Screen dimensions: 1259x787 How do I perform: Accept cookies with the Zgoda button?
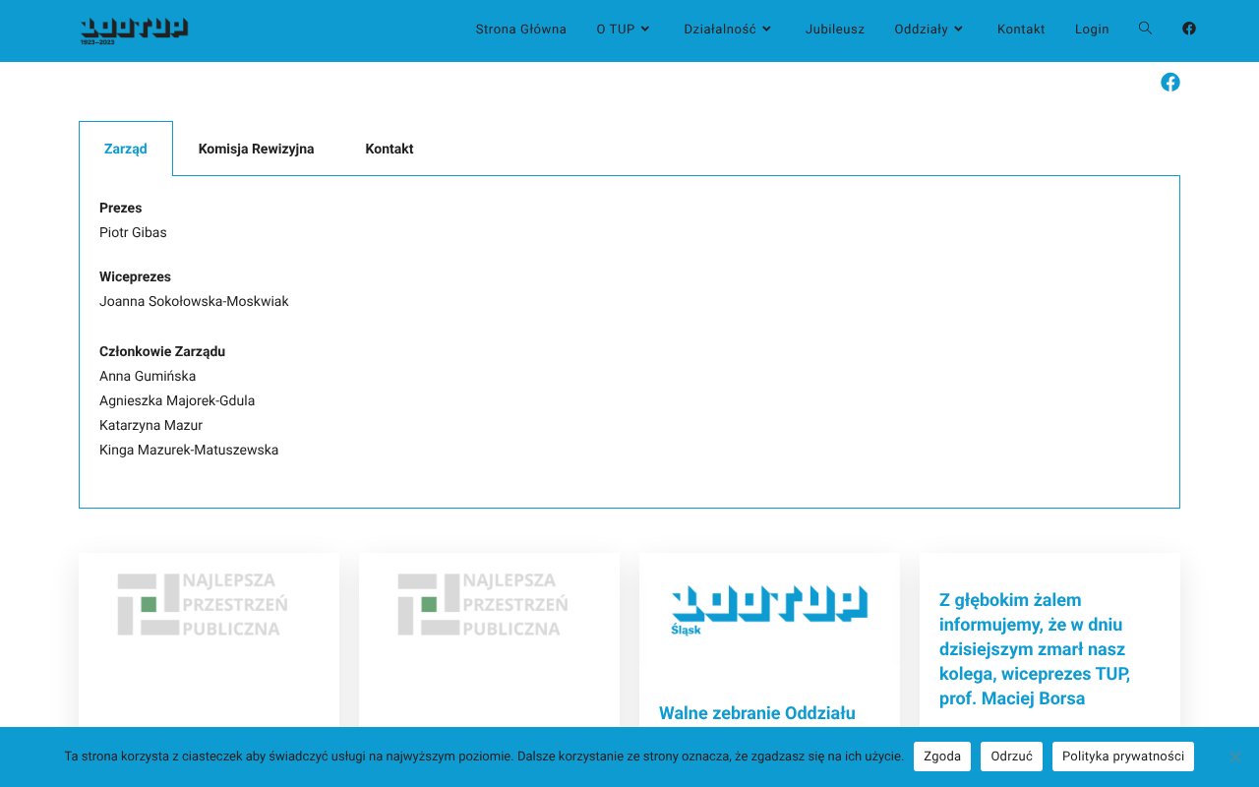(x=941, y=756)
